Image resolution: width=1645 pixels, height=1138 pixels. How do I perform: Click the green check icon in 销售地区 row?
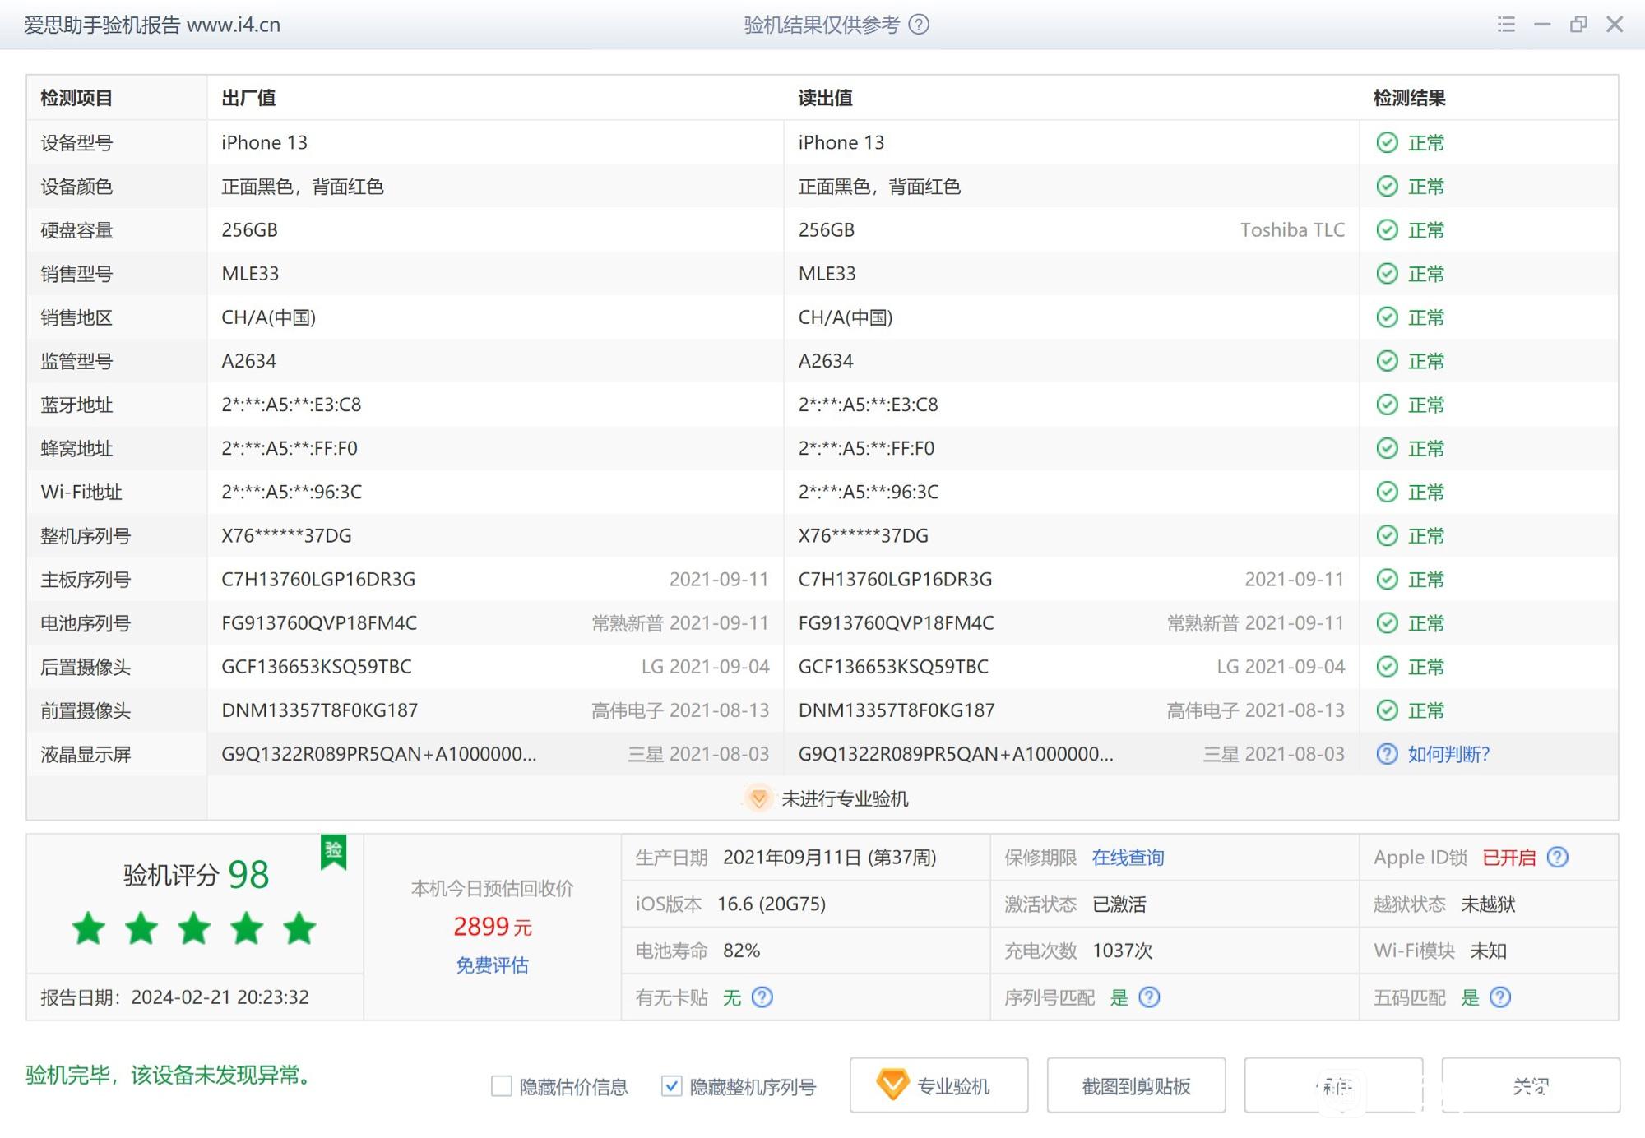pyautogui.click(x=1387, y=317)
